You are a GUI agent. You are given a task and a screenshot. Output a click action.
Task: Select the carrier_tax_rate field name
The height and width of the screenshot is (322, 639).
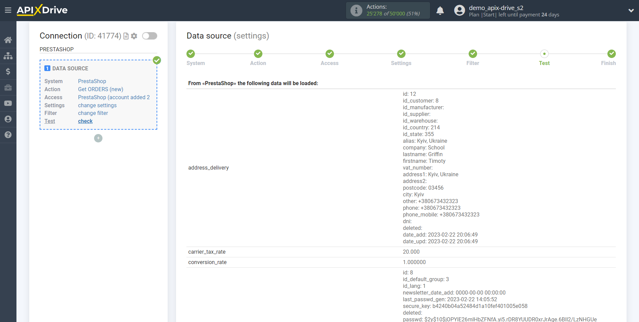point(207,252)
